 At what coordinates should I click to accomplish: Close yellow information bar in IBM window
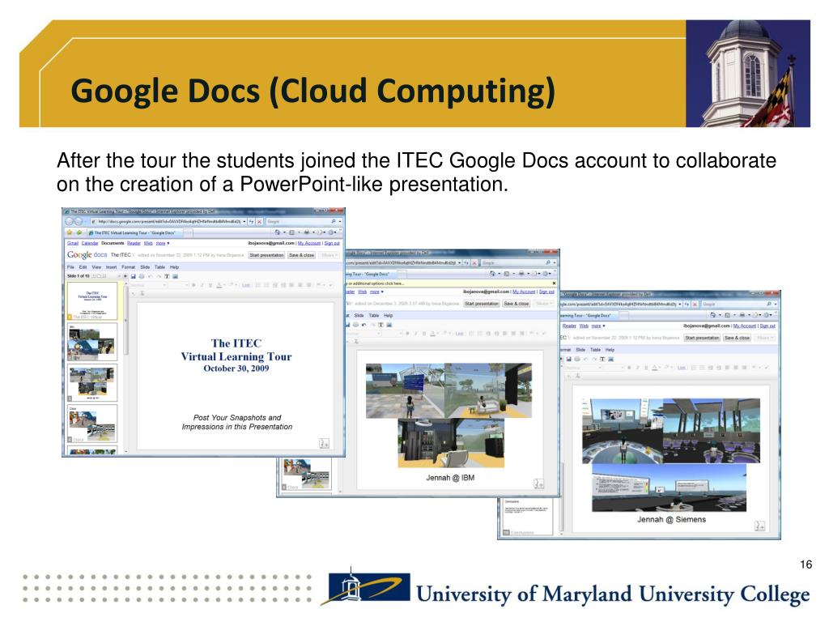554,283
